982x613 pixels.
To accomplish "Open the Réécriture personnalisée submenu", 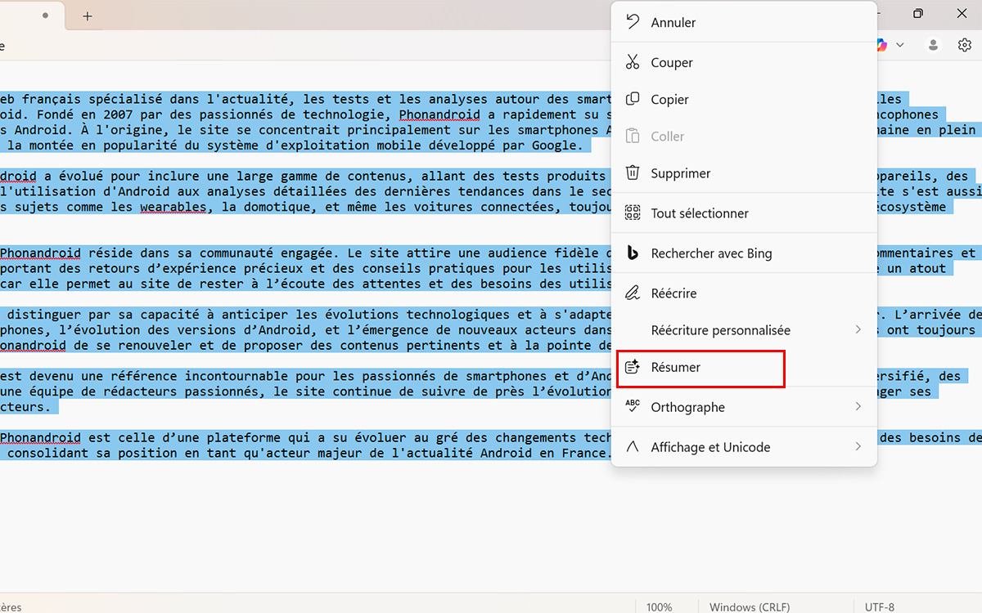I will click(x=744, y=330).
